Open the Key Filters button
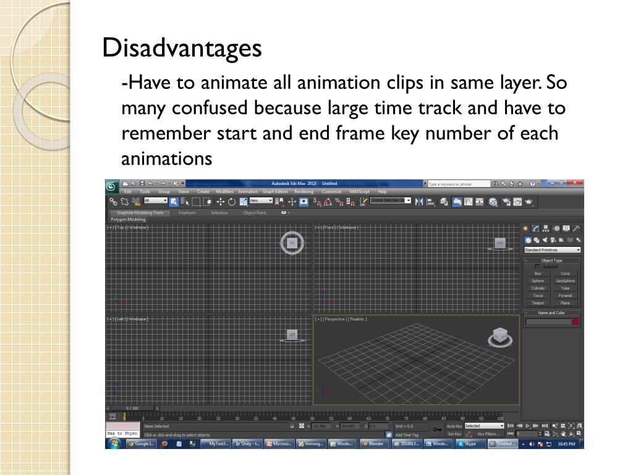The image size is (633, 475). pyautogui.click(x=488, y=434)
